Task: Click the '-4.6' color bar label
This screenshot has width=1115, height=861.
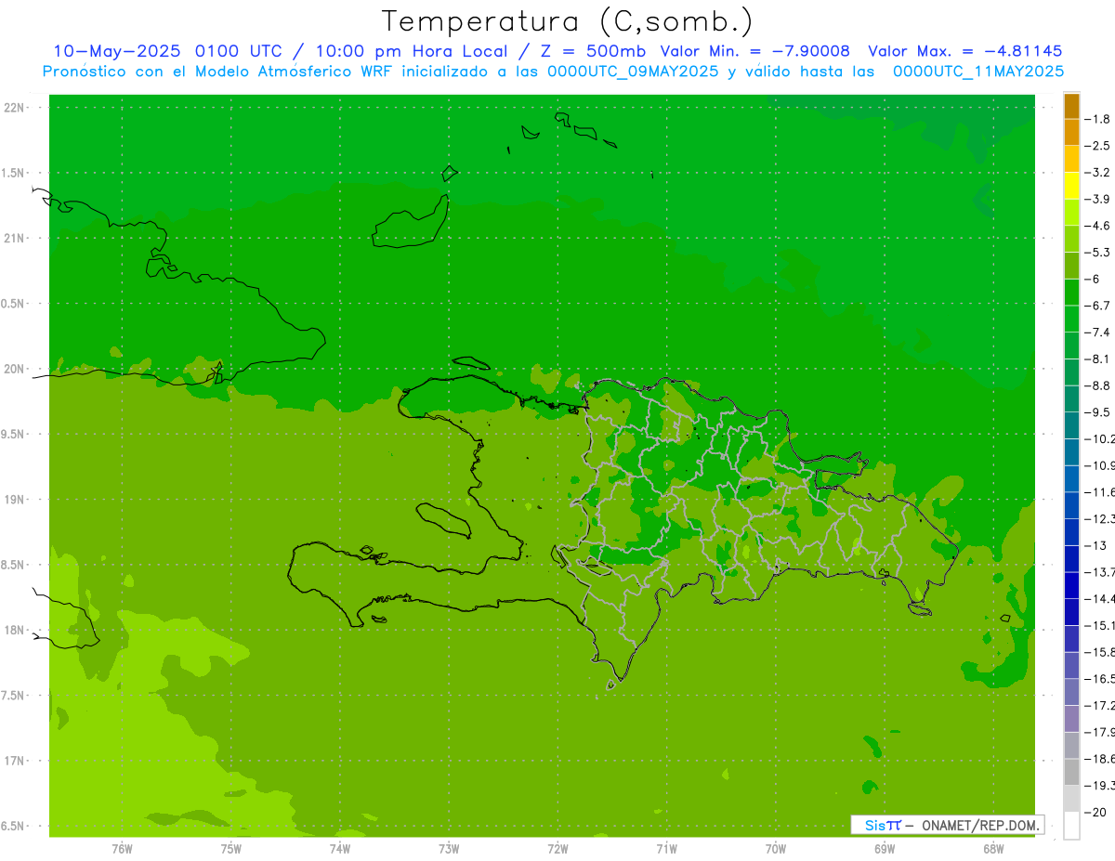Action: (x=1097, y=226)
